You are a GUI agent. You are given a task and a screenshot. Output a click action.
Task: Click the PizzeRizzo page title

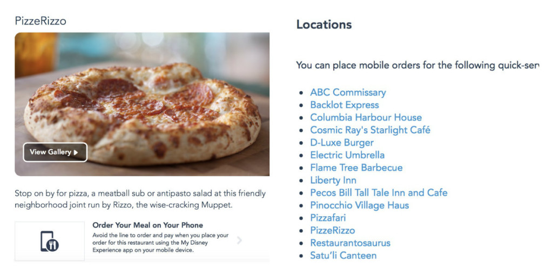[x=41, y=21]
